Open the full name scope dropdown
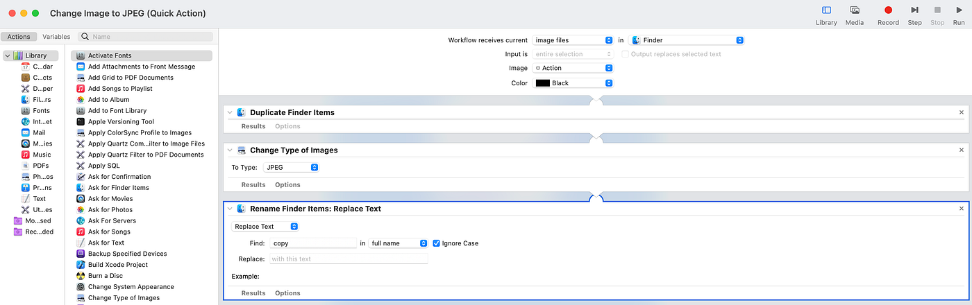The image size is (972, 305). [x=399, y=243]
